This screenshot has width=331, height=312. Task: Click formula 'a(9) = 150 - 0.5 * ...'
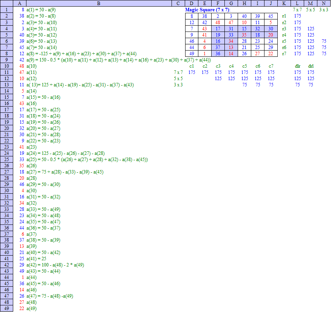pos(119,60)
